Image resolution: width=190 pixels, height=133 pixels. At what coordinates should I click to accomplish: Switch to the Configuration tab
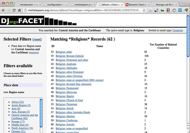pyautogui.click(x=56, y=5)
